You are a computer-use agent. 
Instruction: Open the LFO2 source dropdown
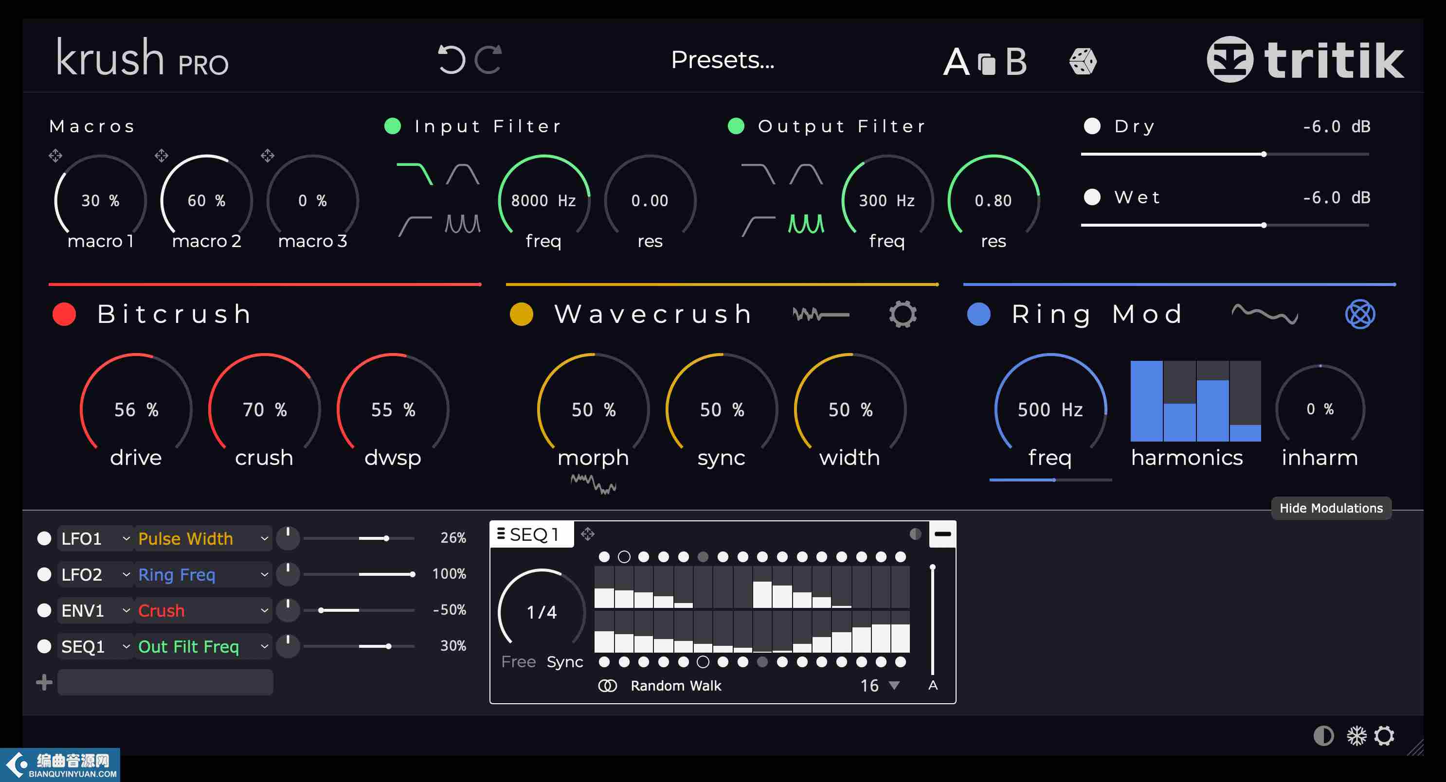(95, 574)
